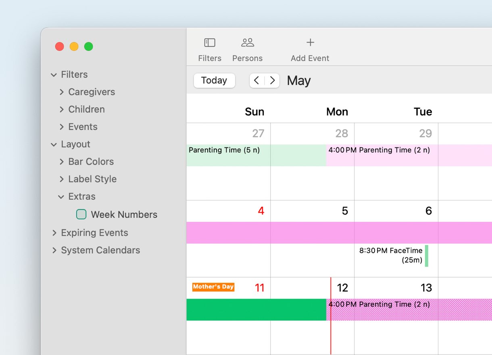This screenshot has width=492, height=355.
Task: Click the Tue column header
Action: click(x=423, y=112)
